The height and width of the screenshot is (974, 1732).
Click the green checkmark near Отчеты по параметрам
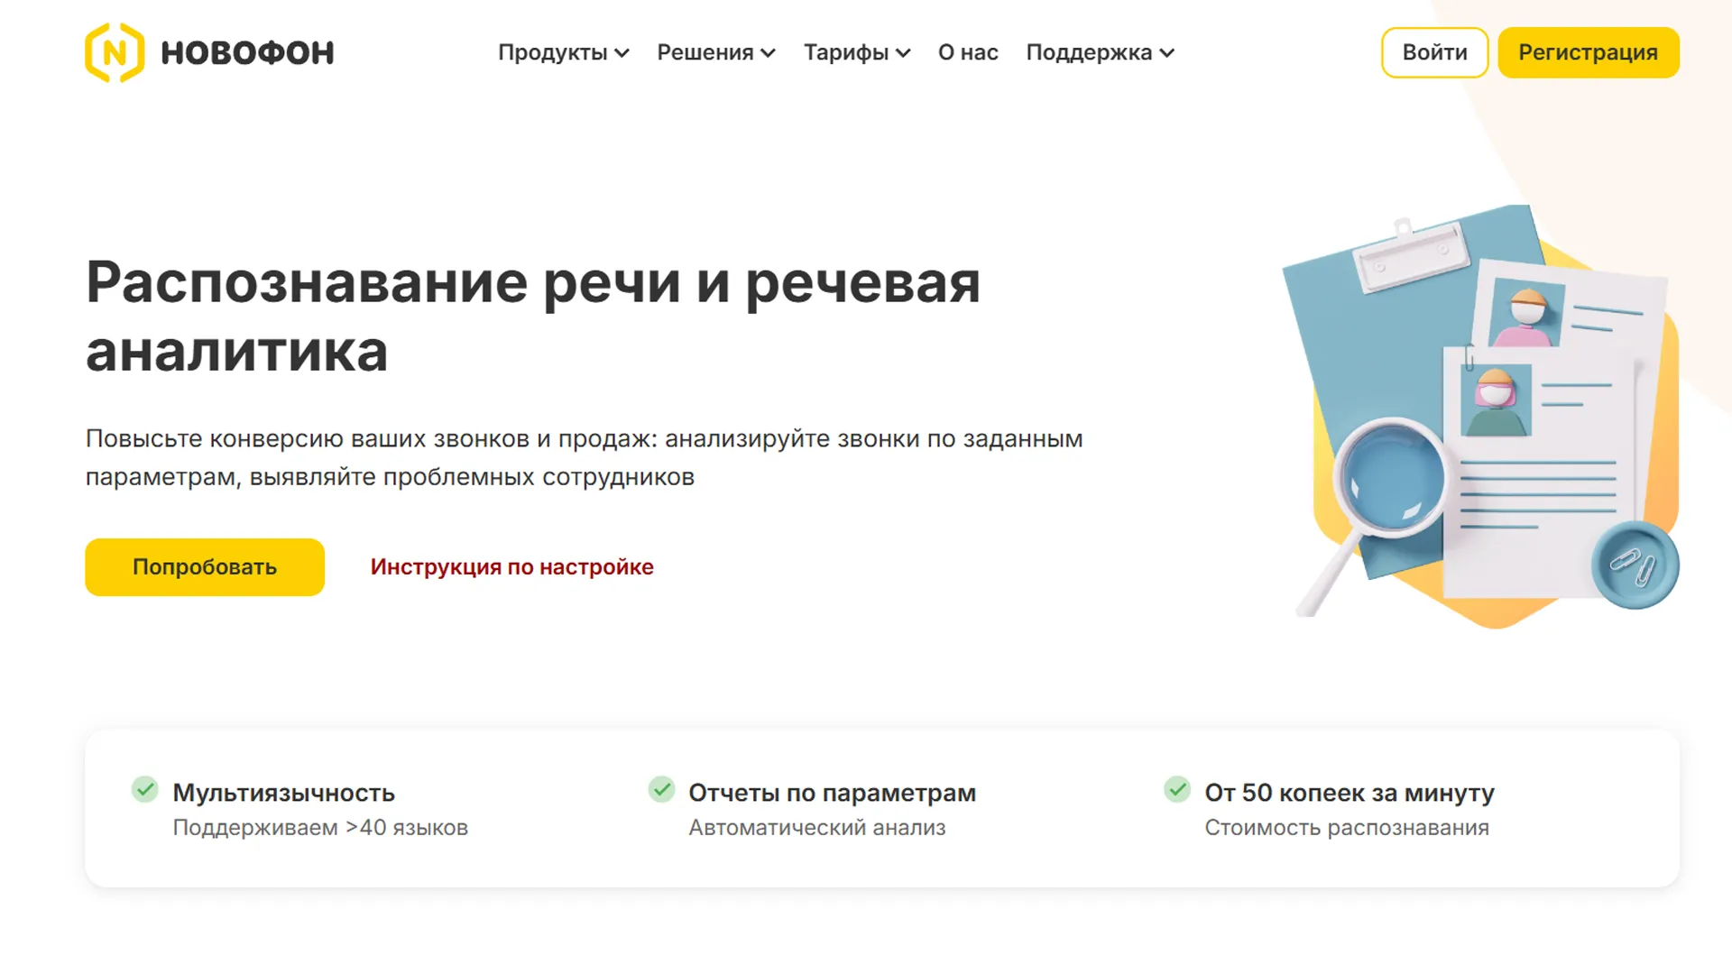pos(661,789)
